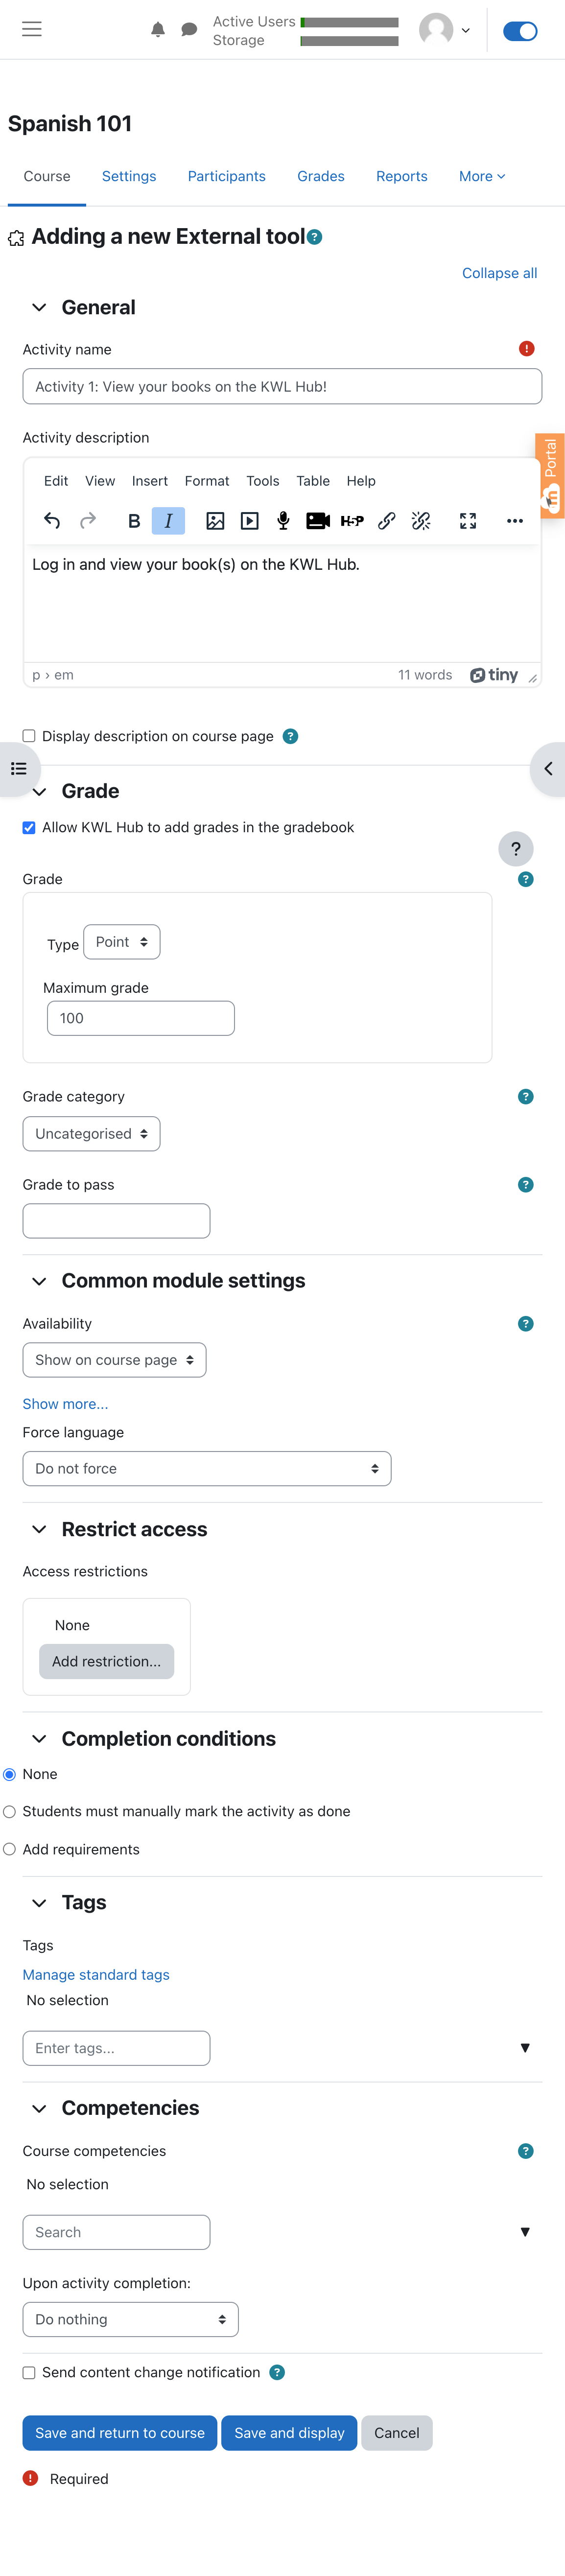
Task: Toggle fullscreen mode in the editor
Action: (x=467, y=521)
